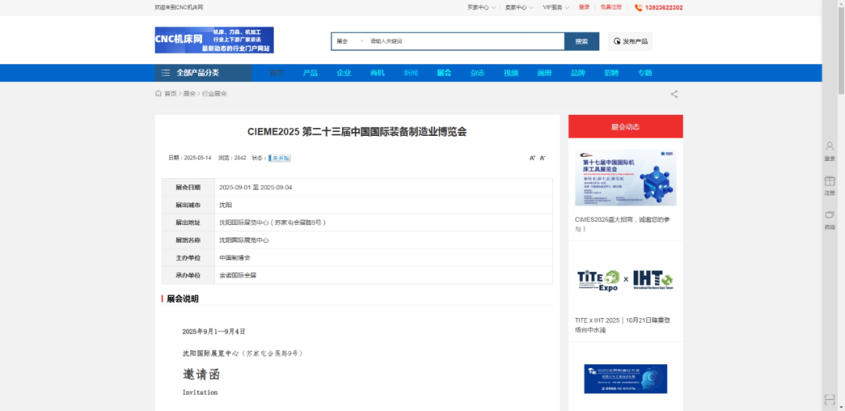This screenshot has width=845, height=411.
Task: Open the 首页 nav tab
Action: (x=277, y=73)
